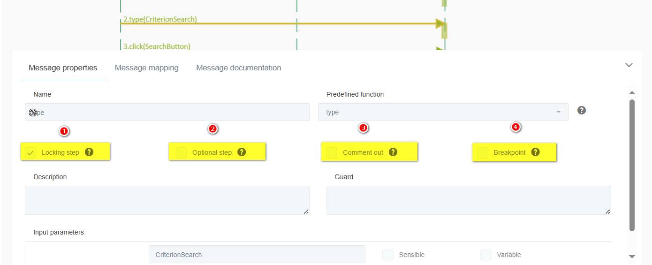The image size is (652, 265).
Task: Enable the Optional step checkbox
Action: pyautogui.click(x=181, y=152)
